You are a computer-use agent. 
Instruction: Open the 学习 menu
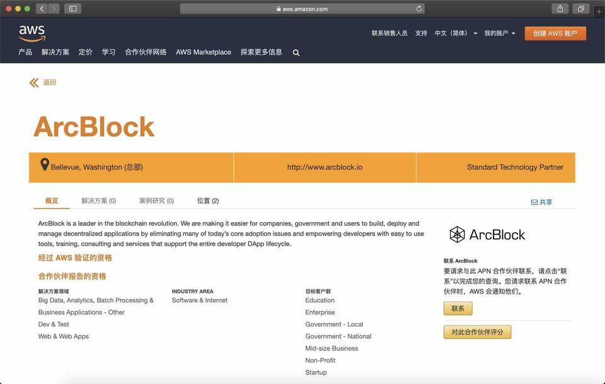[108, 52]
